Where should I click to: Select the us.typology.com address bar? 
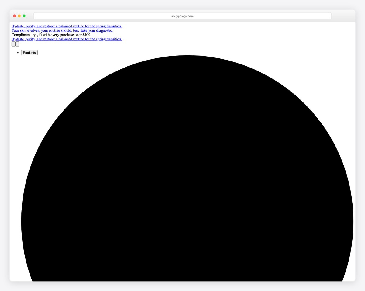tap(182, 16)
